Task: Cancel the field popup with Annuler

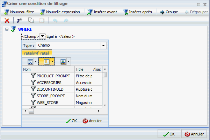Action: pyautogui.click(x=92, y=121)
